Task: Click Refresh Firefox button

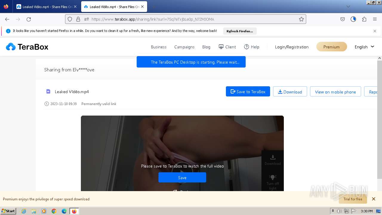Action: [240, 31]
